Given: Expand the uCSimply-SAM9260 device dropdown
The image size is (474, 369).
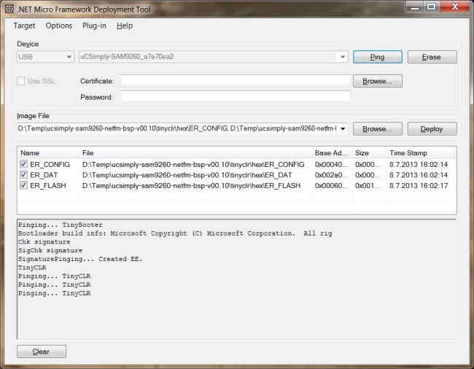Looking at the screenshot, I should (343, 57).
